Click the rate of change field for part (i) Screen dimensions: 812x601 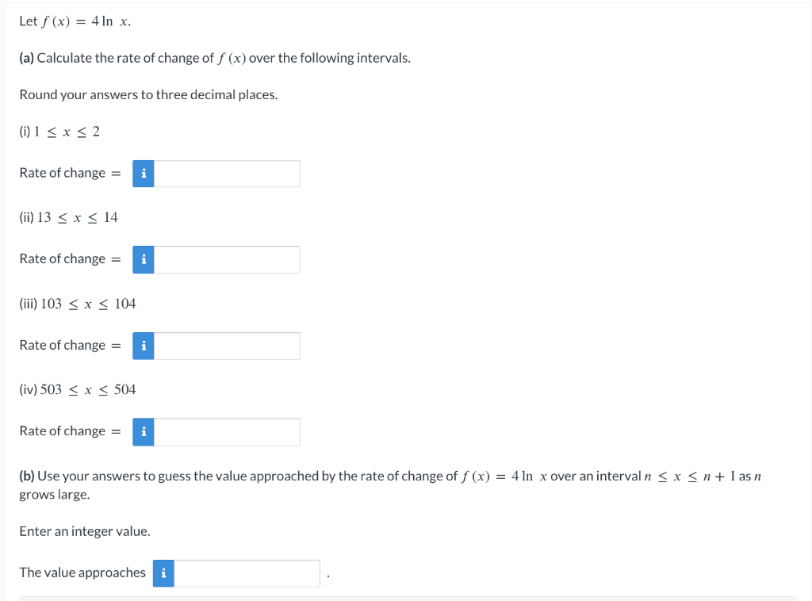[226, 174]
